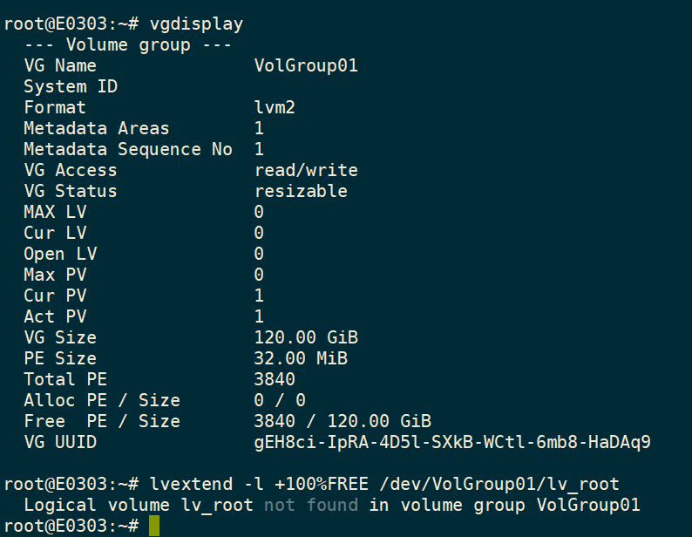
Task: Click the Metadata Sequence No label
Action: click(x=128, y=149)
